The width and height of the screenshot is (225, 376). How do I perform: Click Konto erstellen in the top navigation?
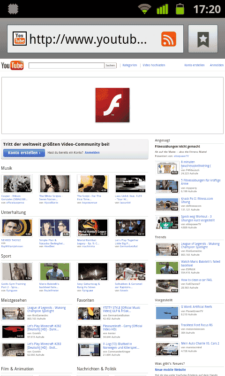(195, 65)
